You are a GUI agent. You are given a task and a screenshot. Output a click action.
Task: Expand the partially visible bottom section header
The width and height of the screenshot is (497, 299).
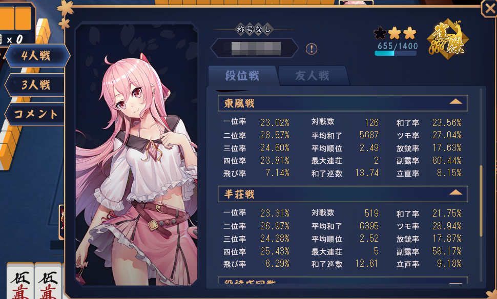click(x=343, y=281)
